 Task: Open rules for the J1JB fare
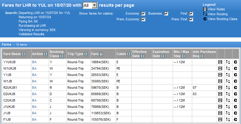[220, 113]
